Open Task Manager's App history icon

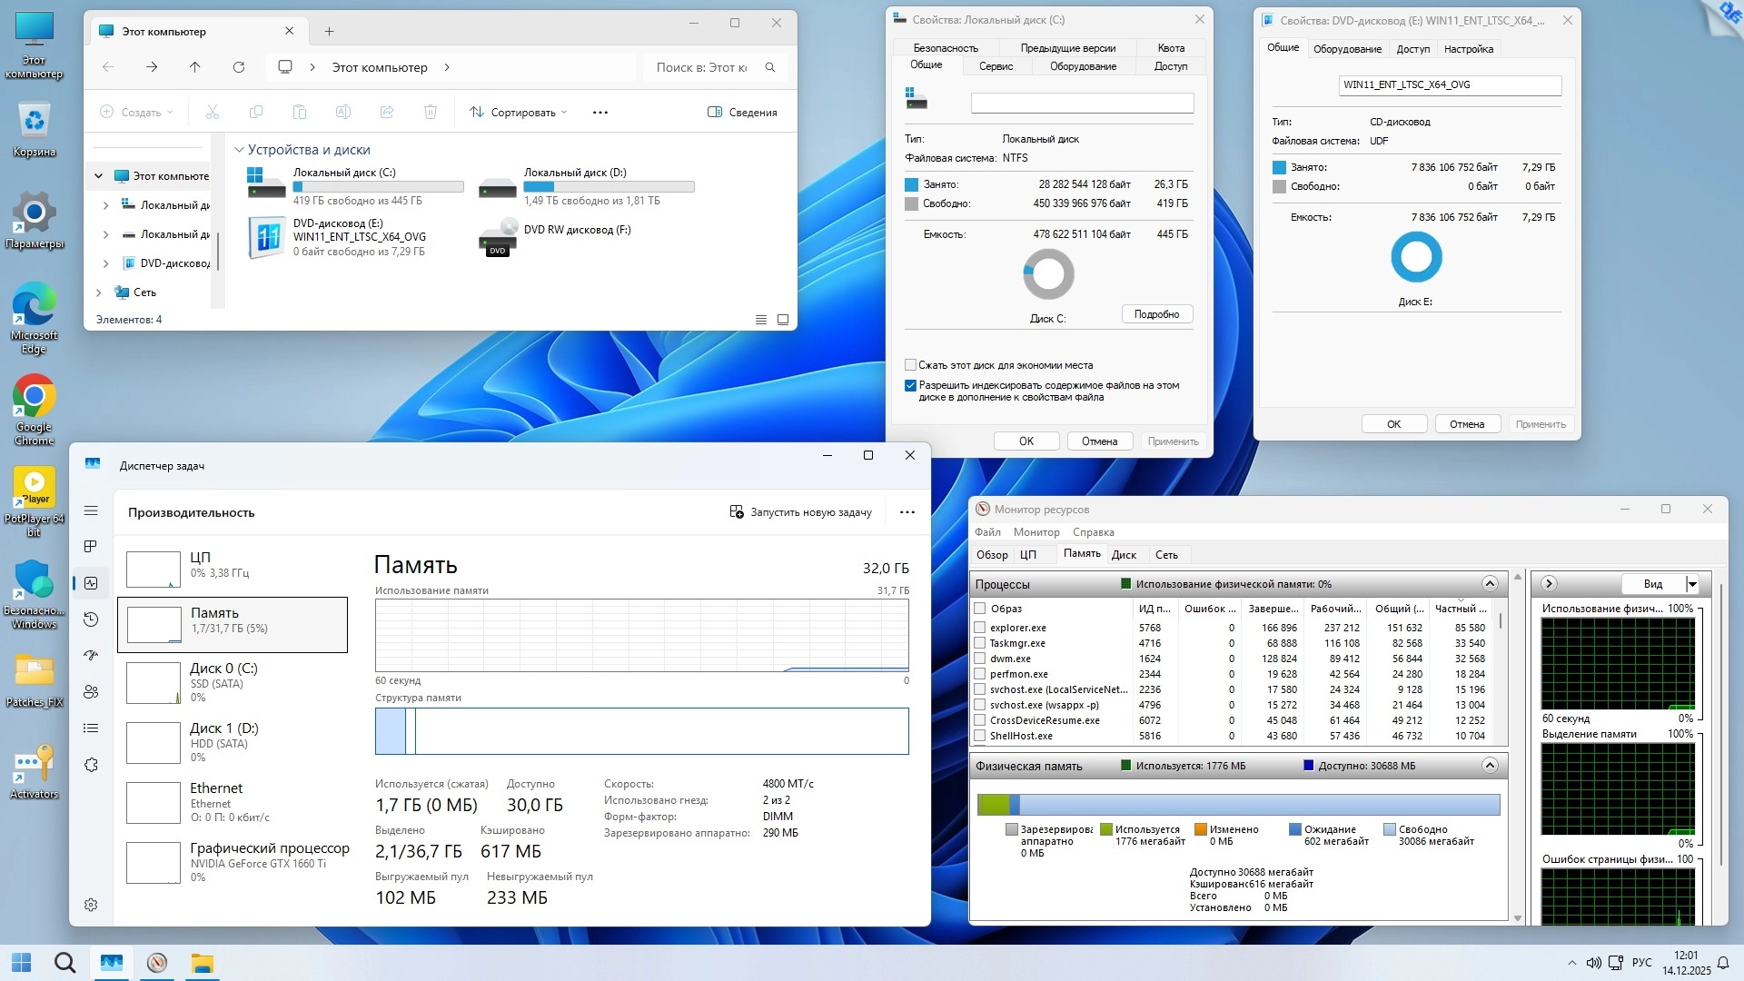91,619
